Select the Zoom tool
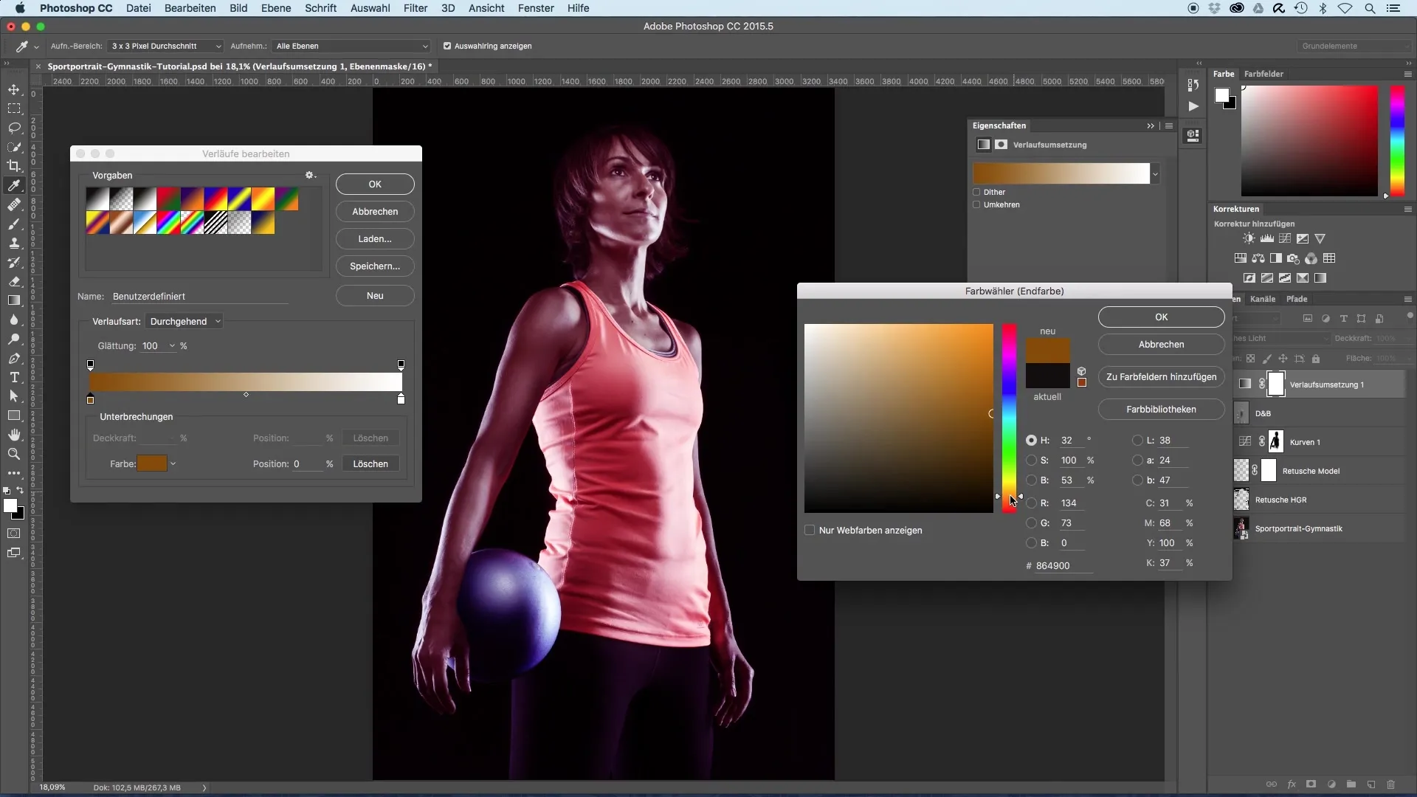This screenshot has height=797, width=1417. [14, 454]
